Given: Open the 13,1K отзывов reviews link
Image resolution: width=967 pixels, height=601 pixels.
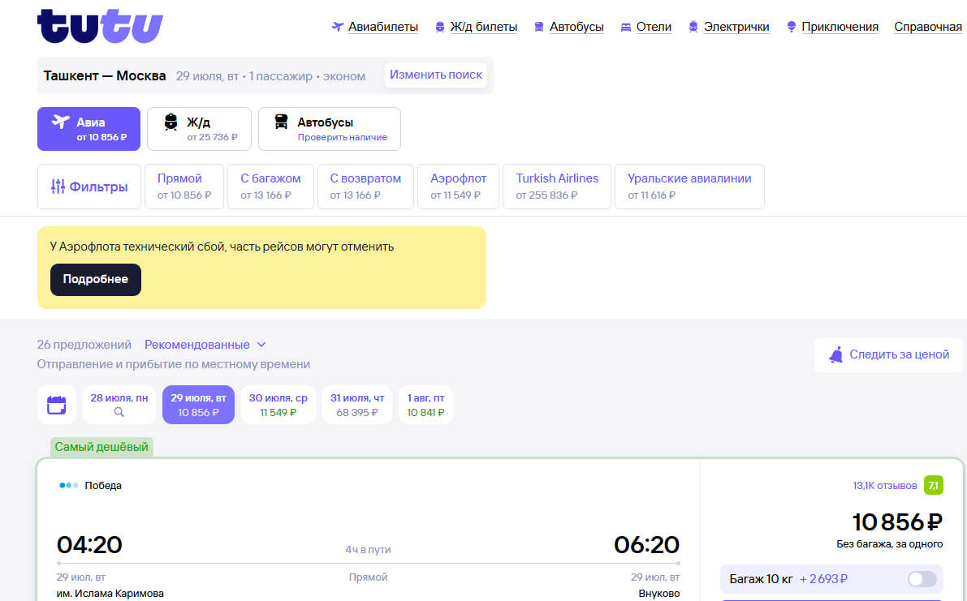Looking at the screenshot, I should click(884, 486).
